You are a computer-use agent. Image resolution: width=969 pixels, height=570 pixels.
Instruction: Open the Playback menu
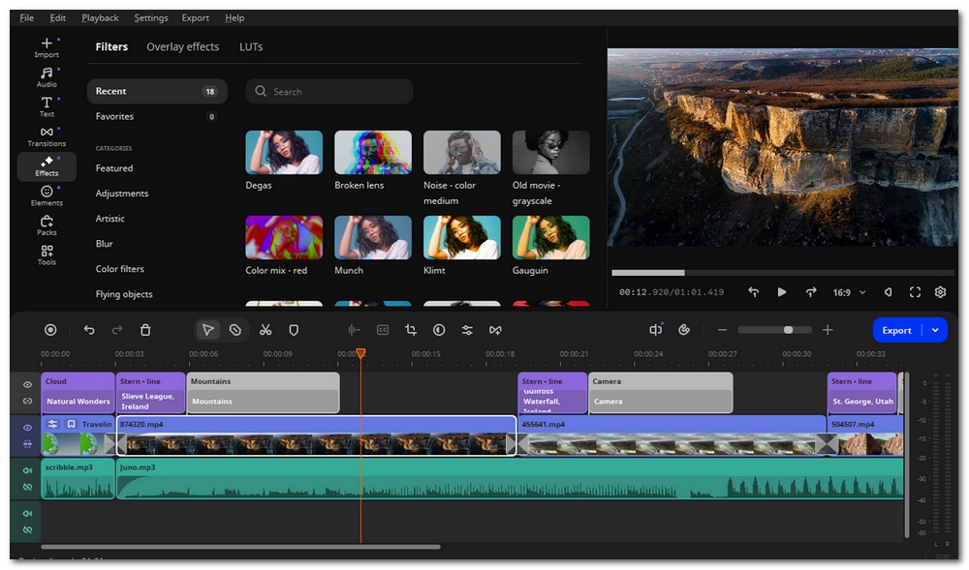click(100, 17)
